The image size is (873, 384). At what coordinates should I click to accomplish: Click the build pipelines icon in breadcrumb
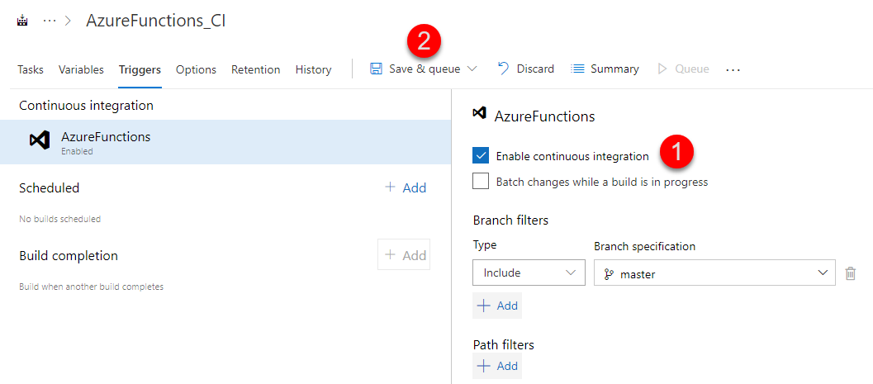[22, 21]
